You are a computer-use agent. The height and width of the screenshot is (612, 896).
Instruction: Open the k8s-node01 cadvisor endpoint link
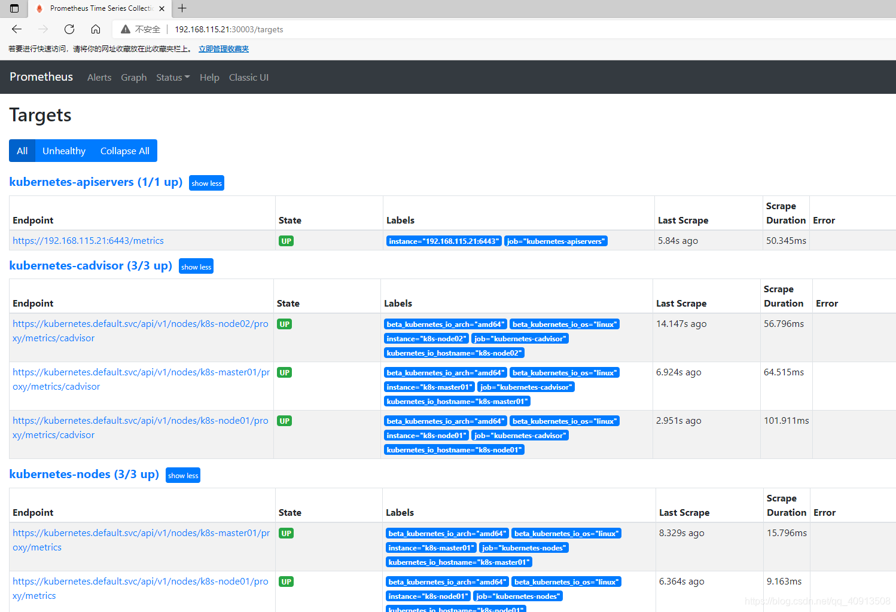(141, 428)
